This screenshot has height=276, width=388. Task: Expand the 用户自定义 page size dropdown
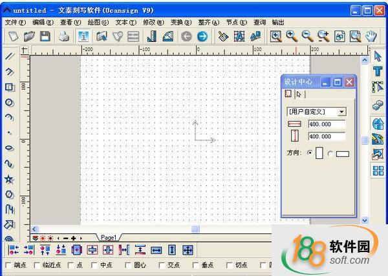341,112
